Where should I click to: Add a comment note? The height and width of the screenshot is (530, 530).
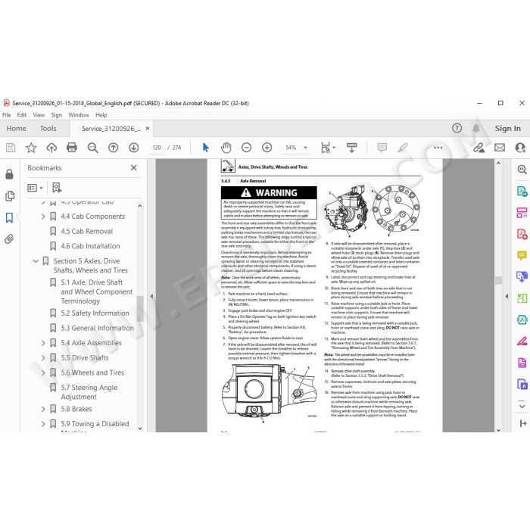pyautogui.click(x=382, y=148)
